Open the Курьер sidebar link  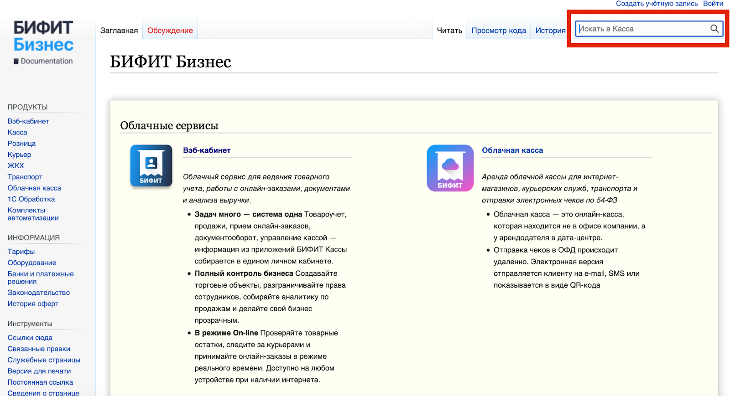19,154
